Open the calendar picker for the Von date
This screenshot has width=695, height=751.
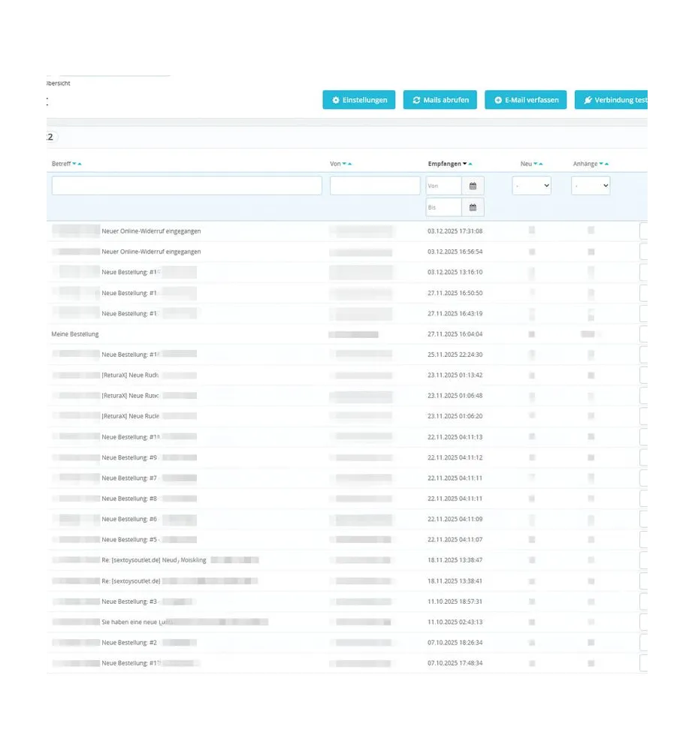coord(472,185)
